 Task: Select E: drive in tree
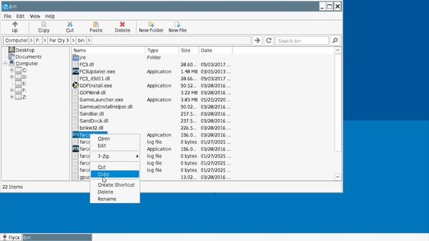(21, 83)
